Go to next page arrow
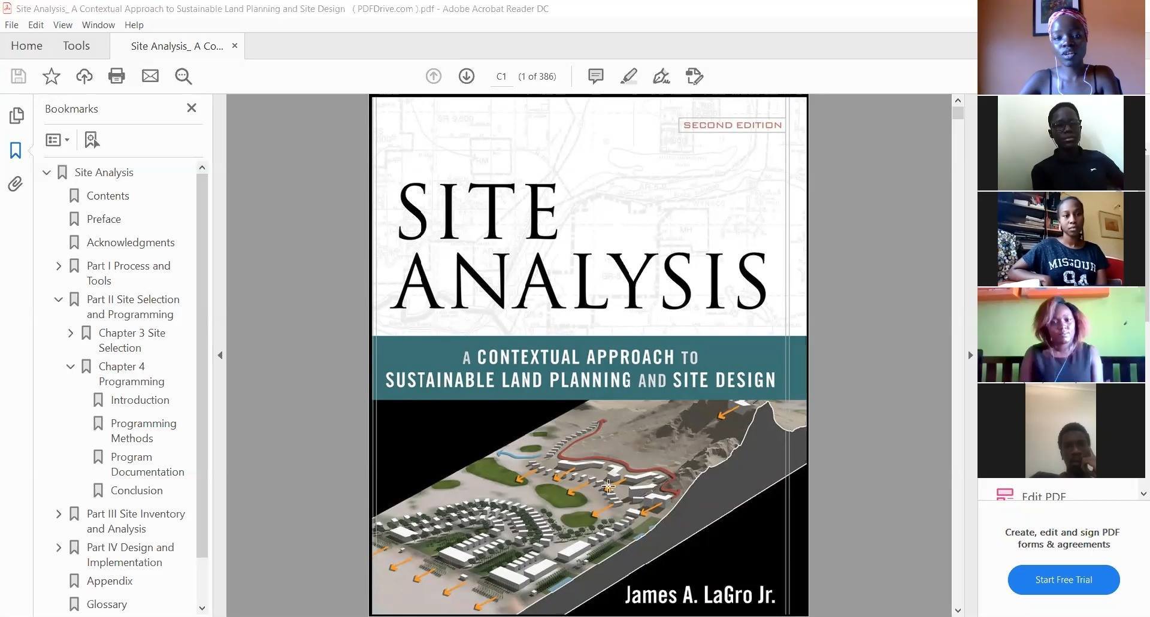This screenshot has width=1150, height=617. [x=467, y=76]
